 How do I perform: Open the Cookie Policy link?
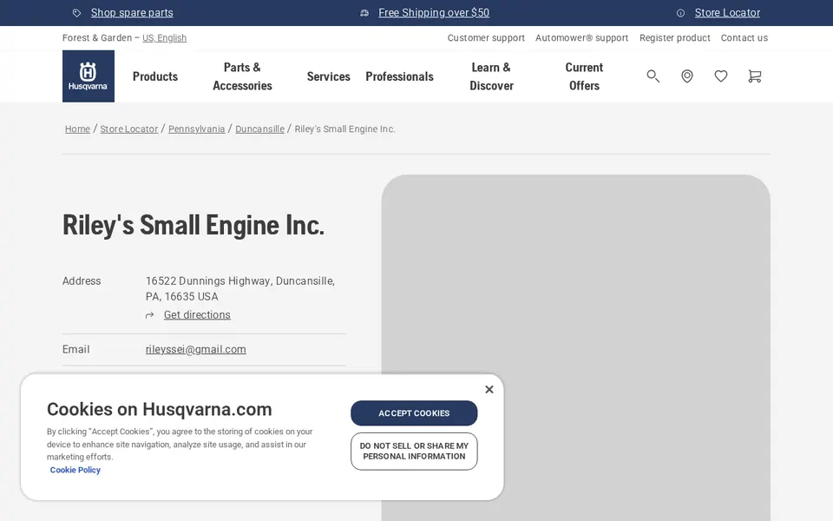click(75, 470)
